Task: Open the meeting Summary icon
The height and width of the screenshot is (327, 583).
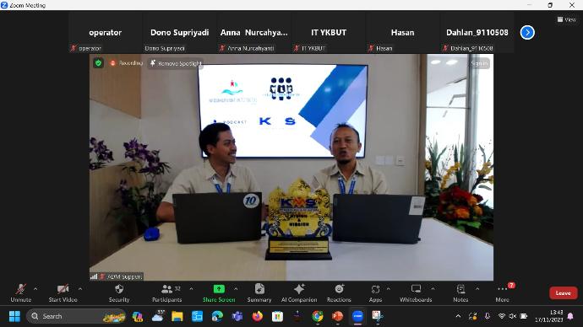Action: click(259, 289)
